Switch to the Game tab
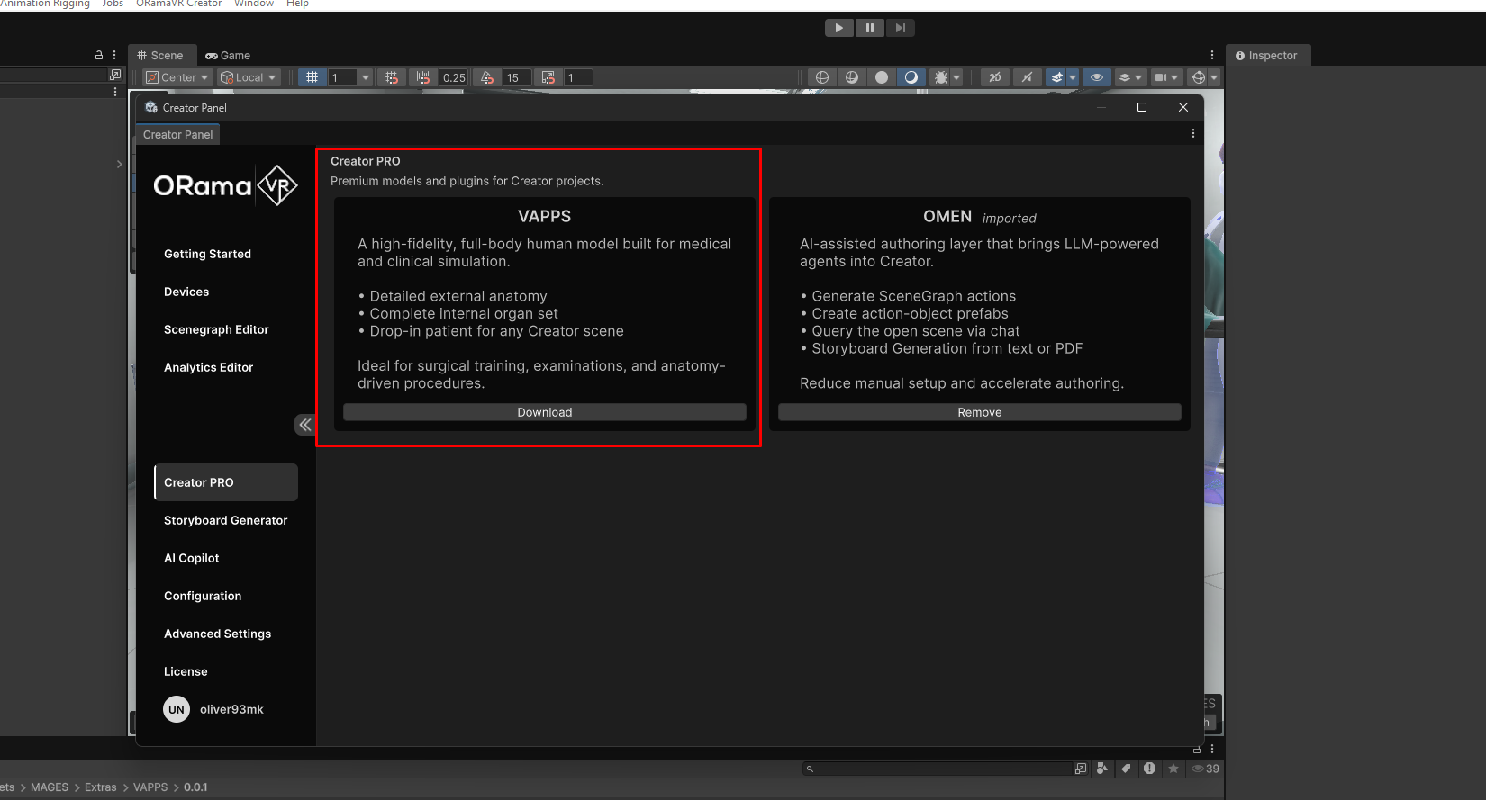Viewport: 1486px width, 800px height. coord(228,56)
